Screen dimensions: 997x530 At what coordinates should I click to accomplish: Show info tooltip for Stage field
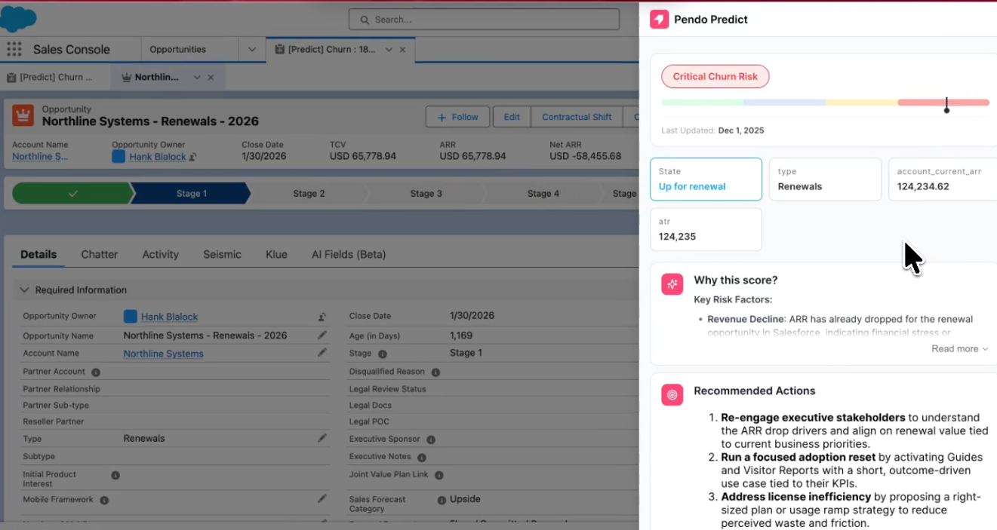pyautogui.click(x=383, y=354)
